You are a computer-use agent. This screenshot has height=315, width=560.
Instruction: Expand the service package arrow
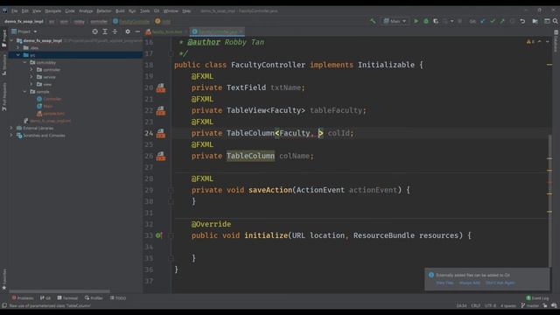pyautogui.click(x=31, y=77)
